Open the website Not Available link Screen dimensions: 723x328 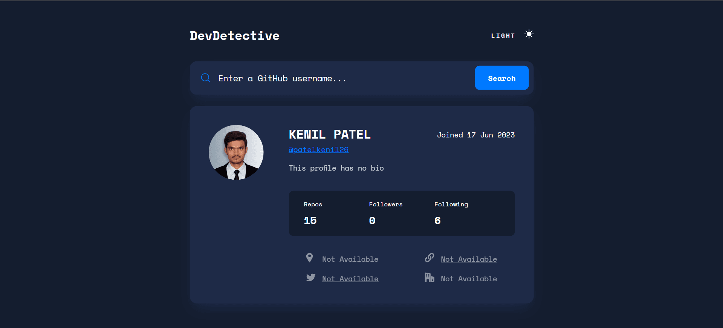pyautogui.click(x=469, y=259)
